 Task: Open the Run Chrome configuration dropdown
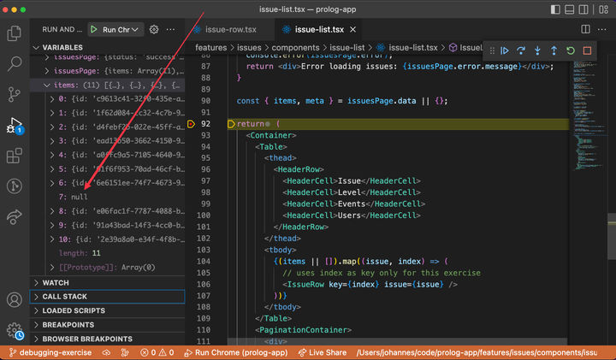(x=135, y=29)
